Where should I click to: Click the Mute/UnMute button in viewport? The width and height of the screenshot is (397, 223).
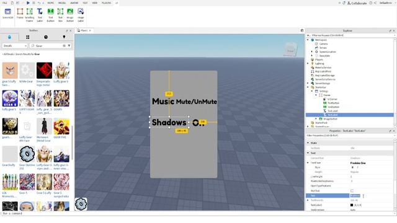coord(197,102)
